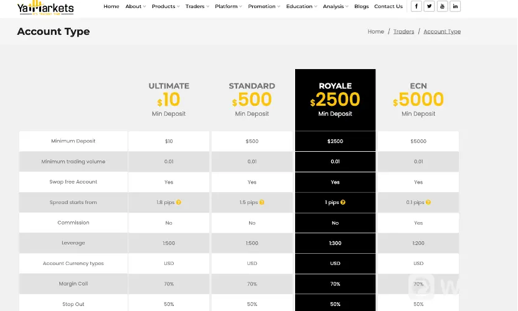
Task: Open the Blogs page
Action: (361, 6)
